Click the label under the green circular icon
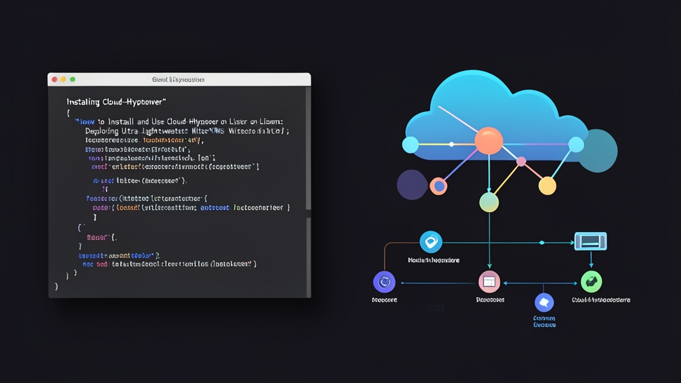681x383 pixels. pos(601,300)
